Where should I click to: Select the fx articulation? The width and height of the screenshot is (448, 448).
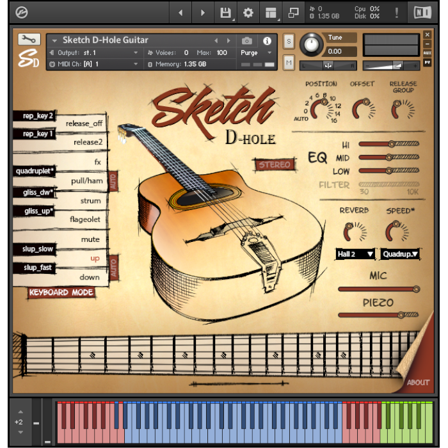click(97, 162)
